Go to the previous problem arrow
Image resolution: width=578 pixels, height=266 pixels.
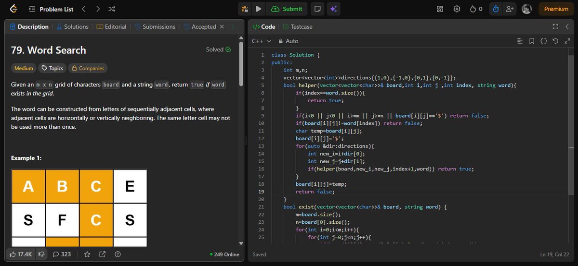coord(83,9)
